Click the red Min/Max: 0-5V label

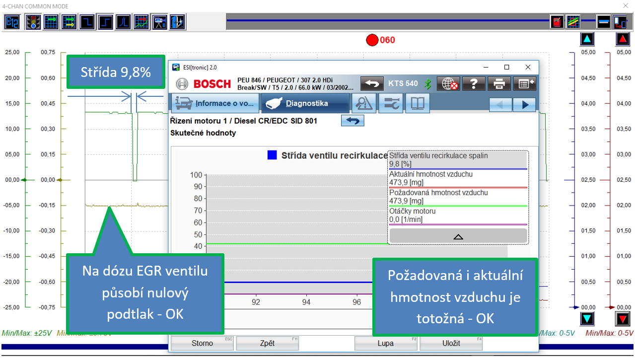(610, 333)
